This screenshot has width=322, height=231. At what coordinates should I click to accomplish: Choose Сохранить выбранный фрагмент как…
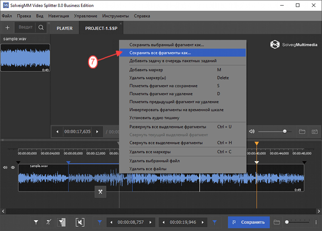[x=182, y=45]
